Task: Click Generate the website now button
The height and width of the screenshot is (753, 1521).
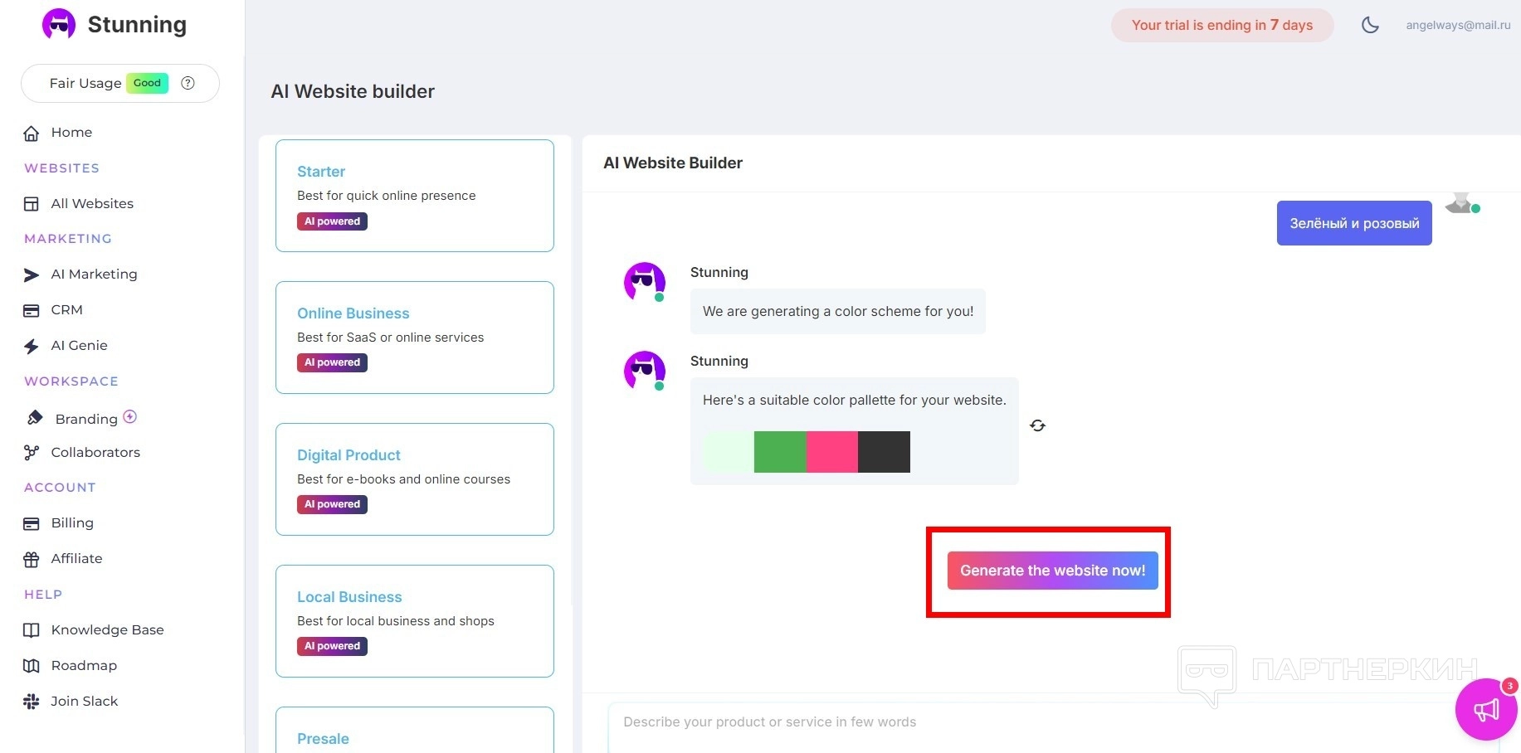Action: (x=1052, y=571)
